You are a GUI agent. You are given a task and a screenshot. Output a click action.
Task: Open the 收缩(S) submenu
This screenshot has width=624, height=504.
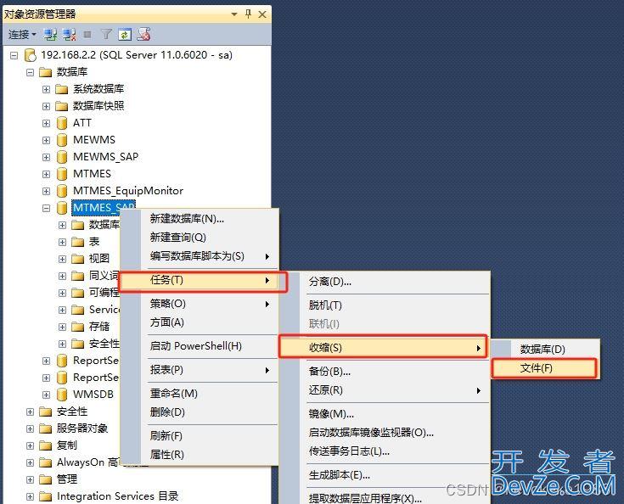(x=383, y=348)
